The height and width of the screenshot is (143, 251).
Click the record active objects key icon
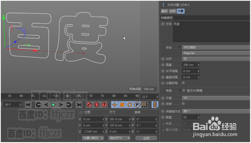click(x=89, y=105)
